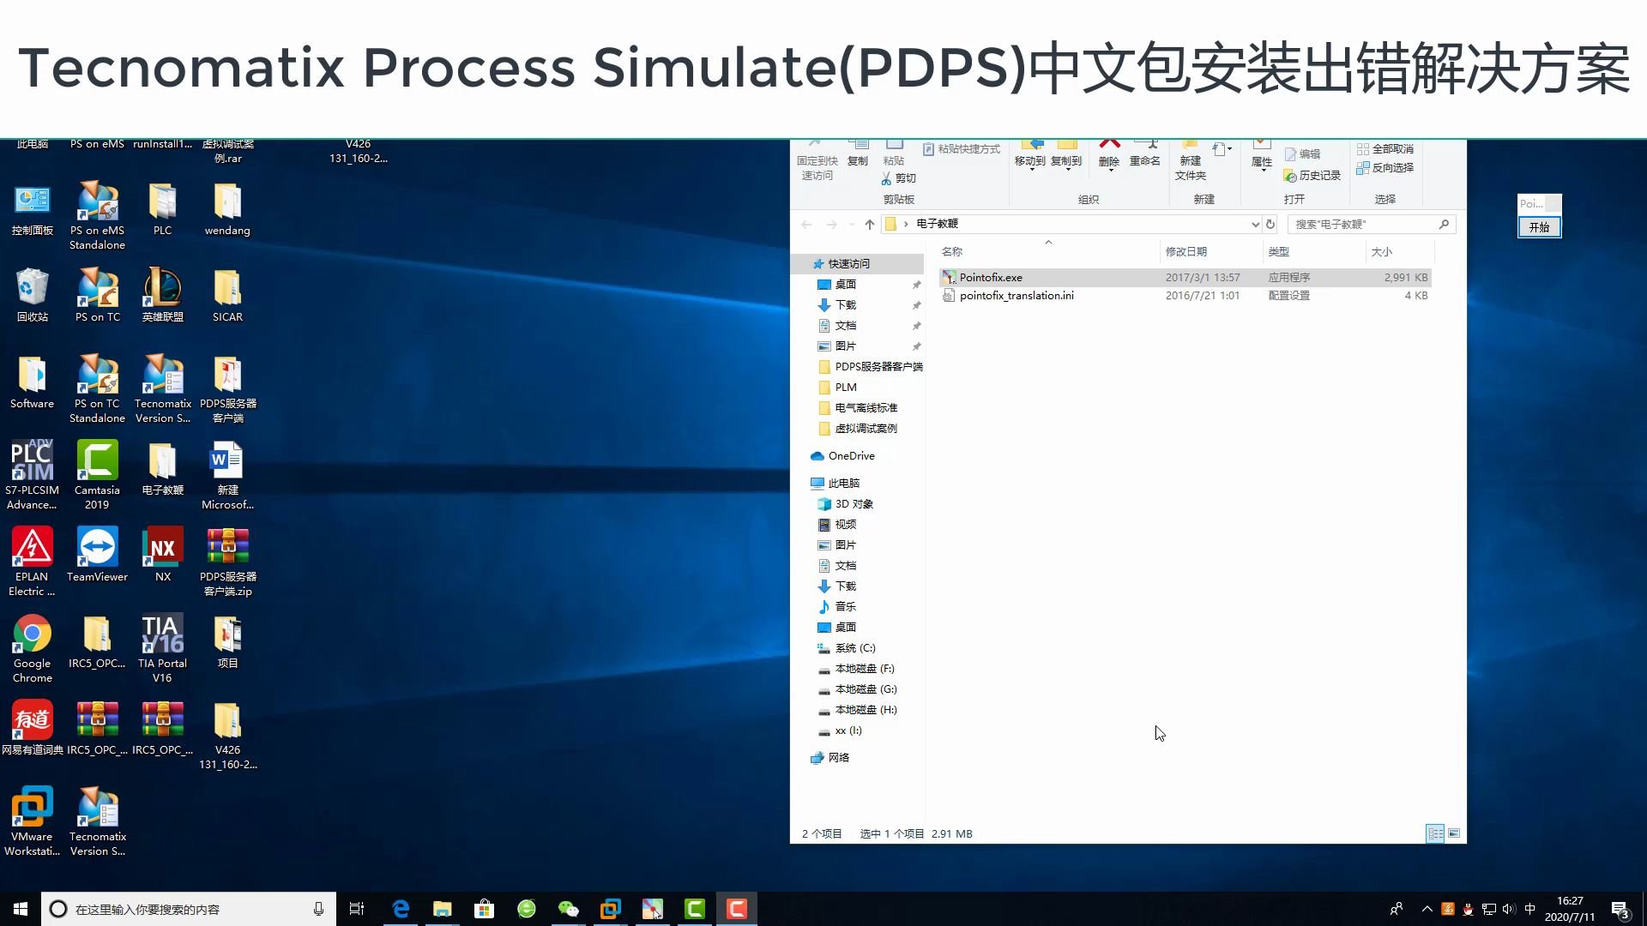The image size is (1647, 926).
Task: Show hidden system tray icons
Action: (1427, 909)
